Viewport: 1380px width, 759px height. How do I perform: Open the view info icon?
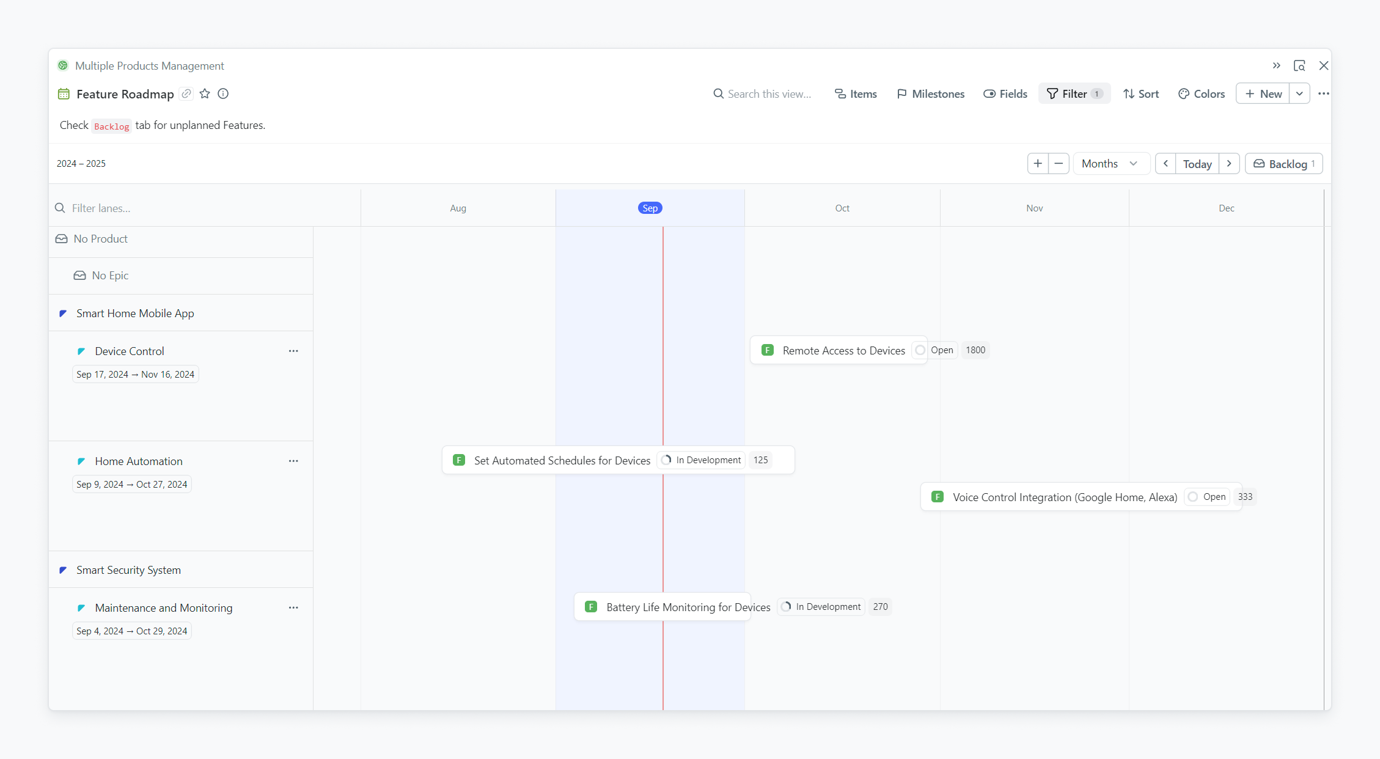(223, 94)
